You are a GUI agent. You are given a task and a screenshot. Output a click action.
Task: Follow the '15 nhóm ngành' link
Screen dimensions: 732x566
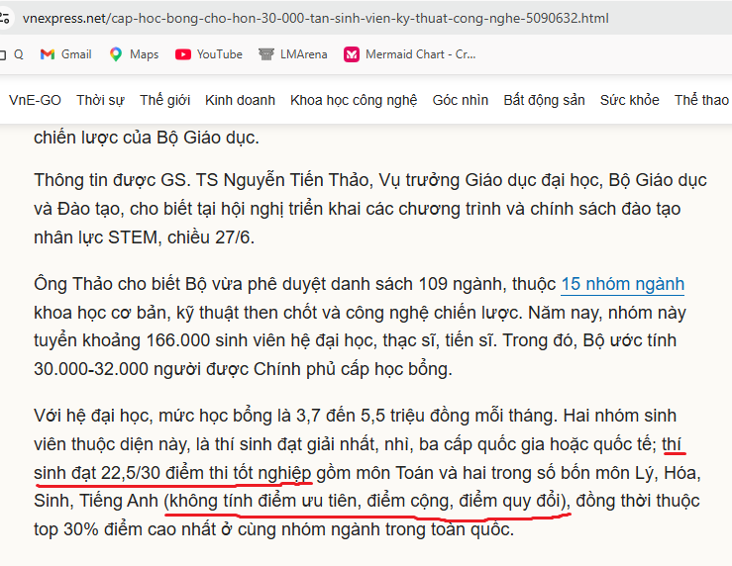pyautogui.click(x=622, y=284)
